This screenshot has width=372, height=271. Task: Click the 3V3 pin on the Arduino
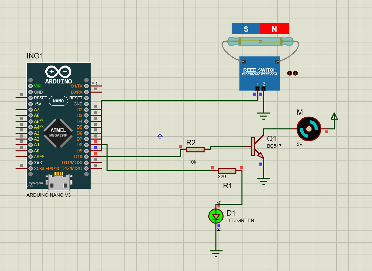pos(30,163)
